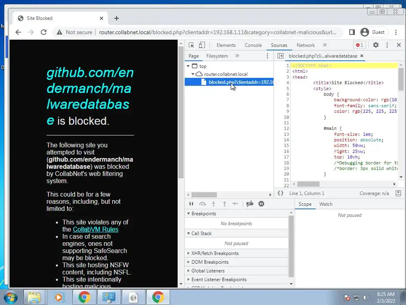
Task: Reload the blocked page
Action: click(44, 32)
